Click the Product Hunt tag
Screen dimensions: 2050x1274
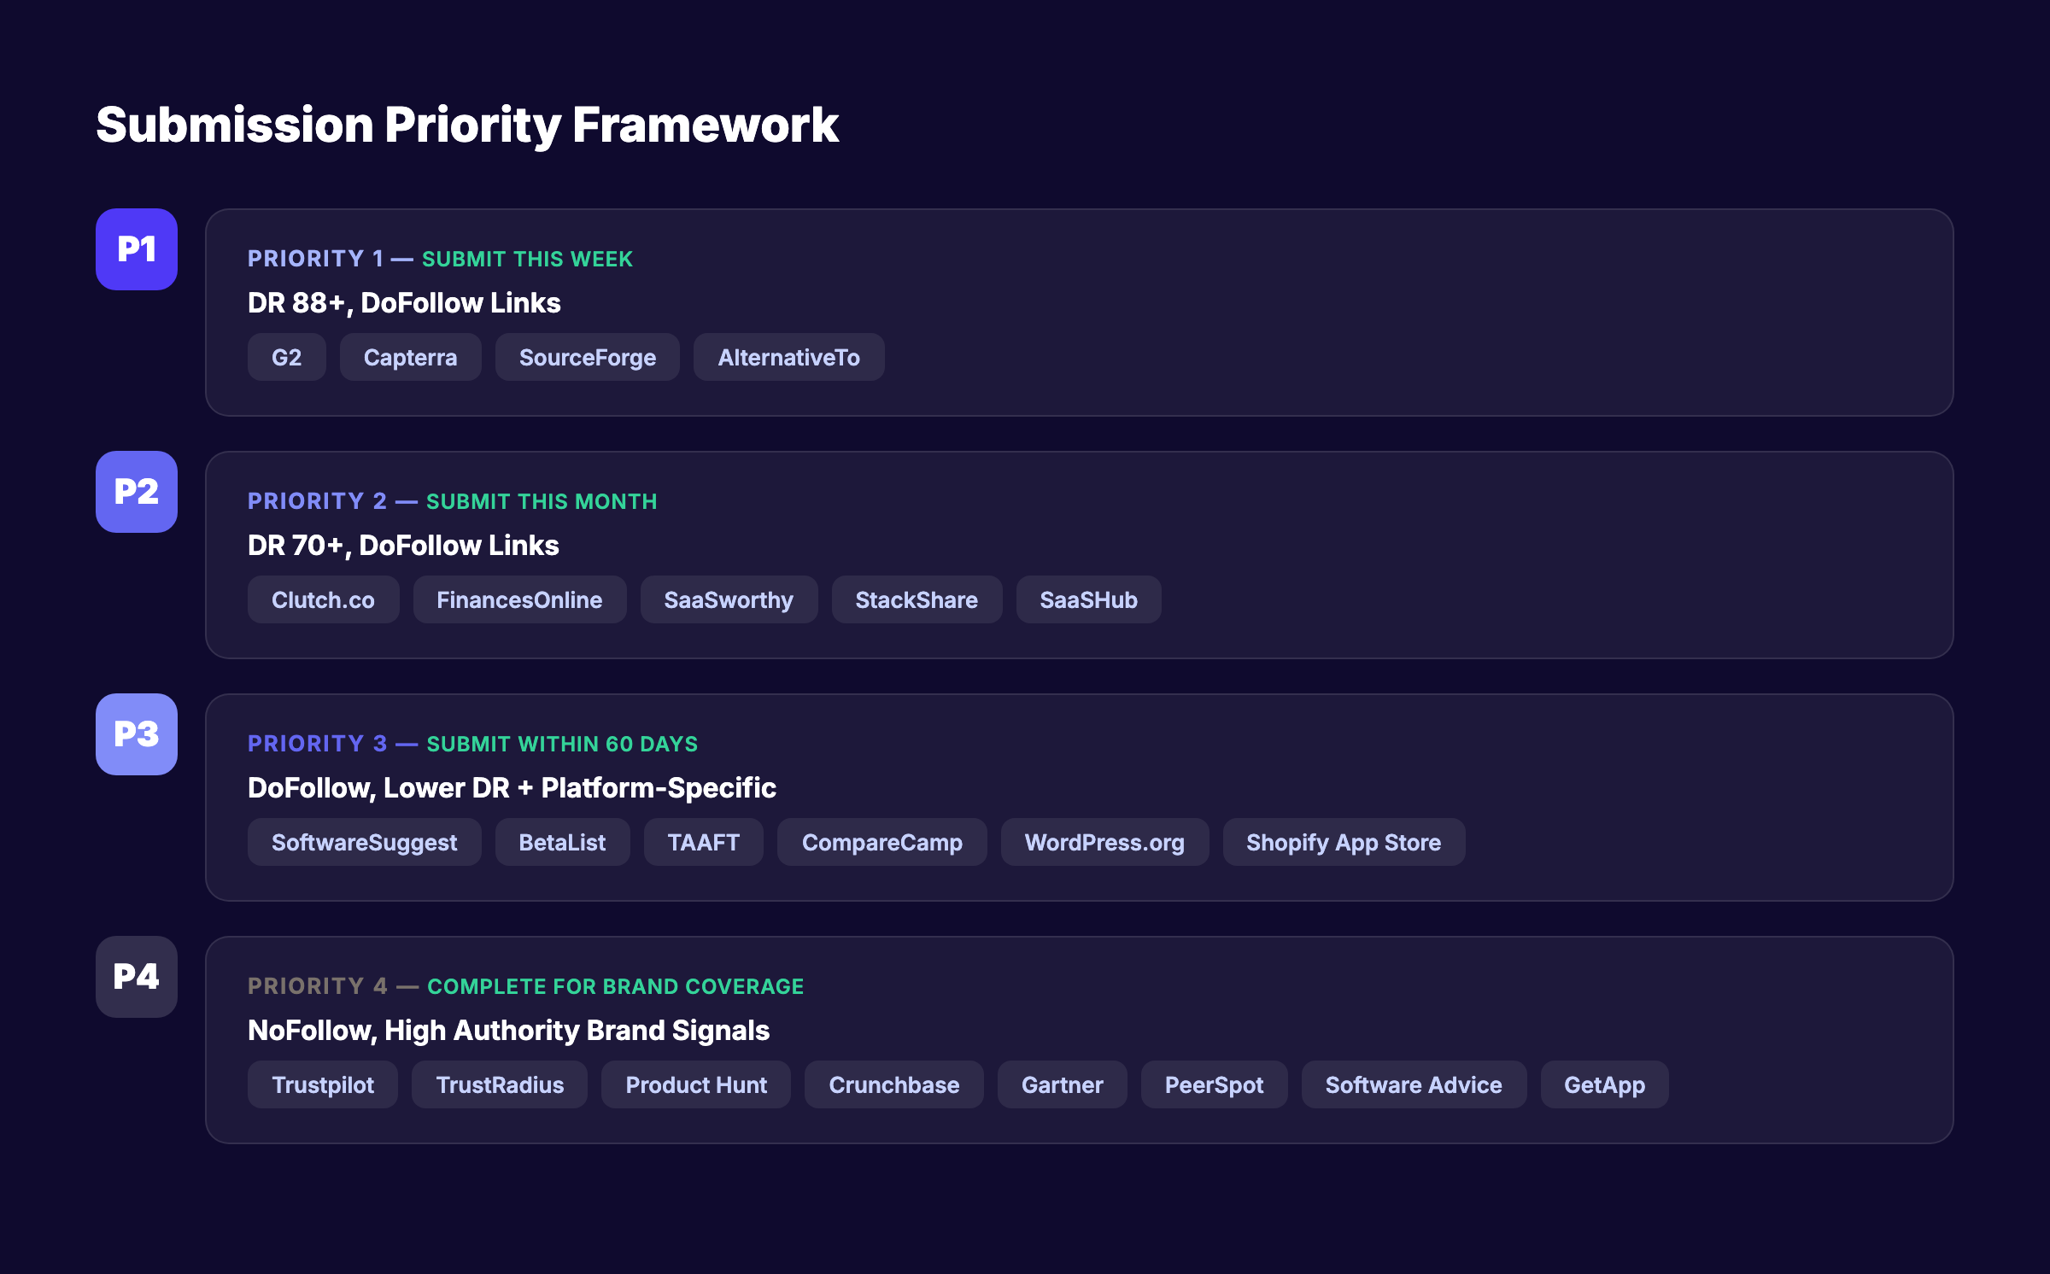(695, 1084)
